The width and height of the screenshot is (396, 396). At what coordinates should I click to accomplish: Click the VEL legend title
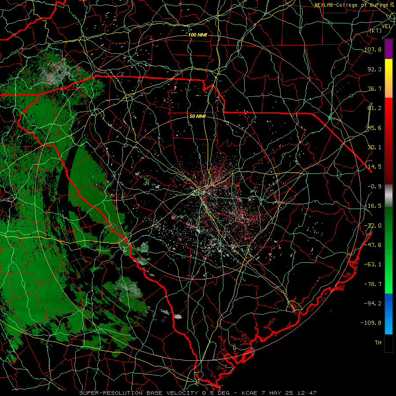click(386, 26)
